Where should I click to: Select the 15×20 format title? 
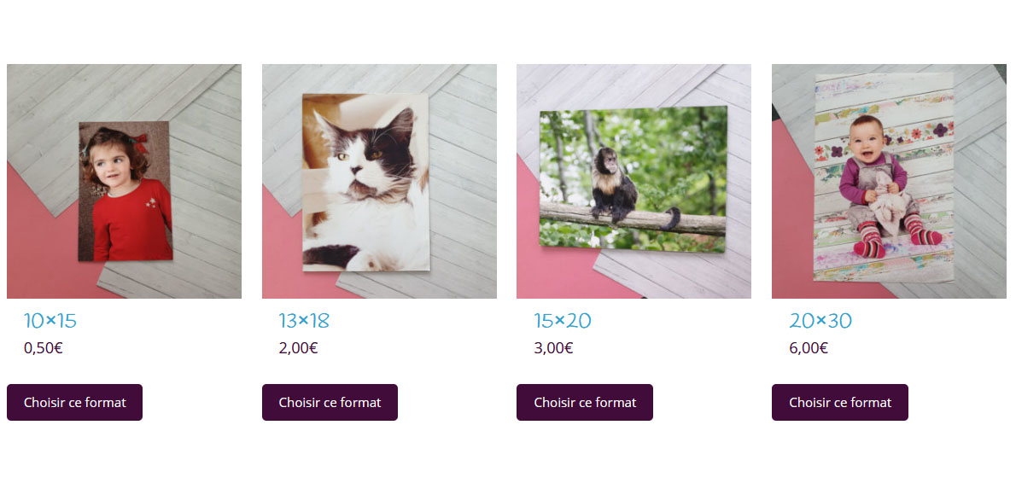(x=563, y=321)
